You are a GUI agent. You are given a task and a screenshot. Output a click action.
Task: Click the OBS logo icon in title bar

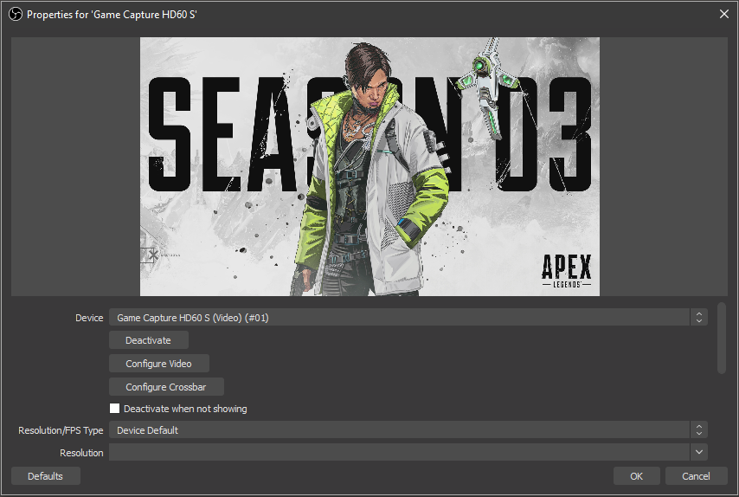click(15, 15)
